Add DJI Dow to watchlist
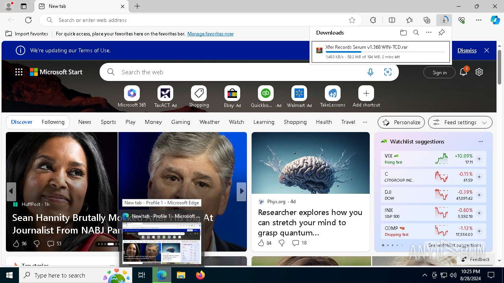The height and width of the screenshot is (283, 504). click(x=479, y=195)
